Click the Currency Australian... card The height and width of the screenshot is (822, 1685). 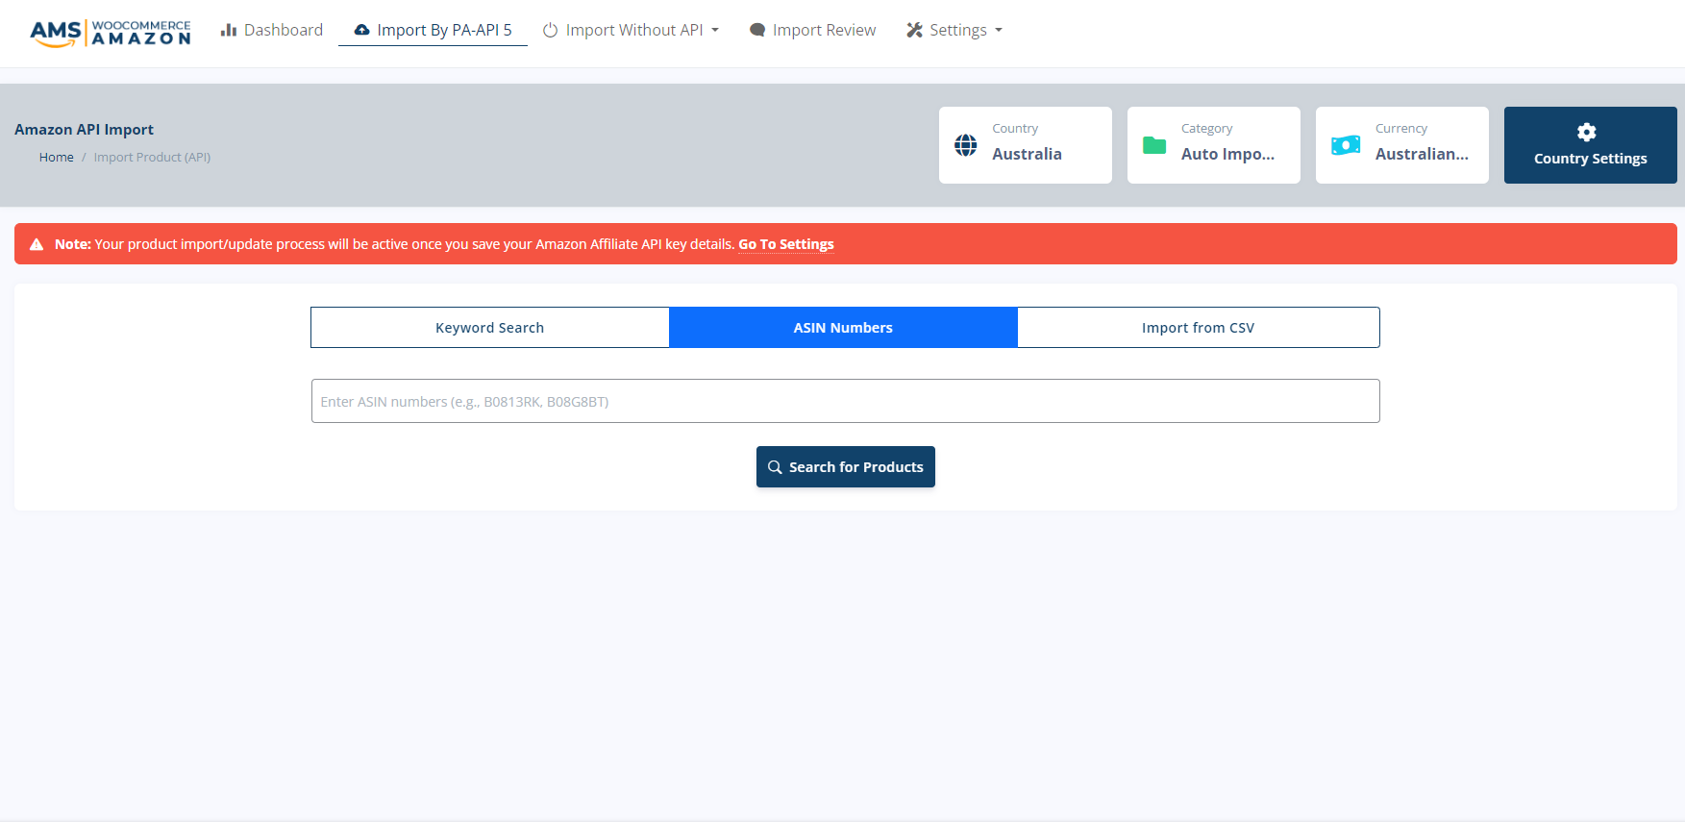pyautogui.click(x=1402, y=145)
